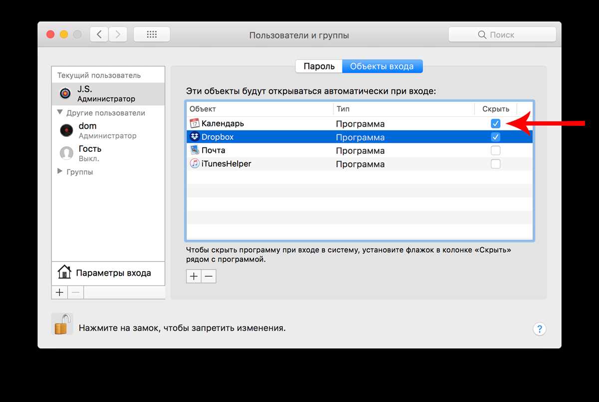
Task: Check Скрыть for iTunesHelper
Action: 496,164
